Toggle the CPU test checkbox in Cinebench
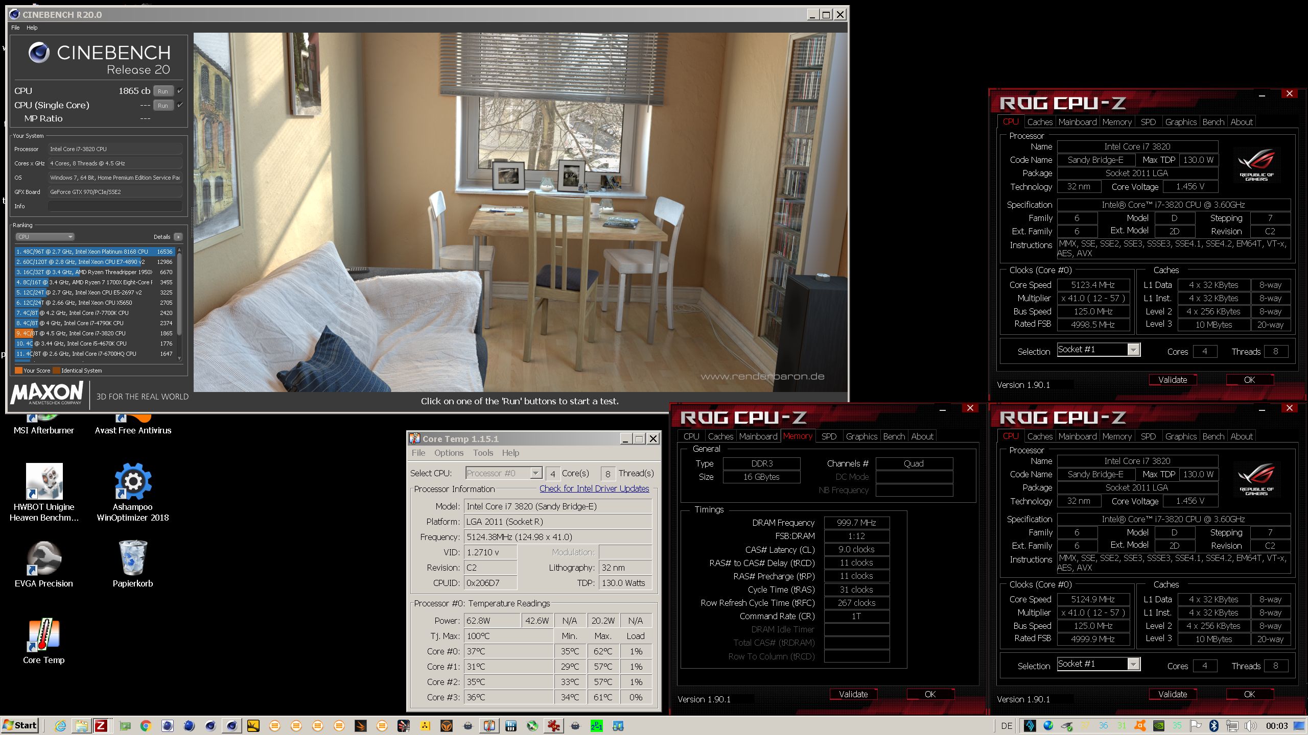 [180, 91]
